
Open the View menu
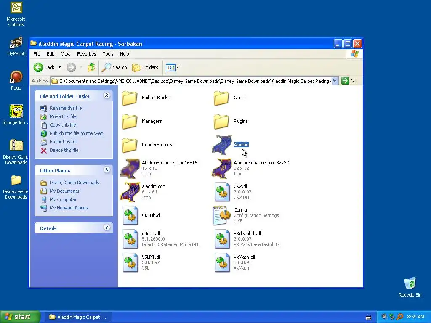[x=66, y=54]
